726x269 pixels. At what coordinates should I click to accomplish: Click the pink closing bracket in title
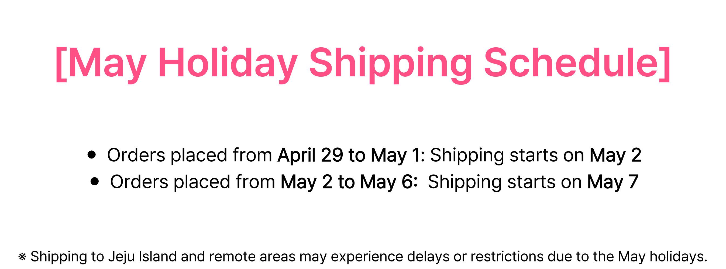(x=665, y=64)
